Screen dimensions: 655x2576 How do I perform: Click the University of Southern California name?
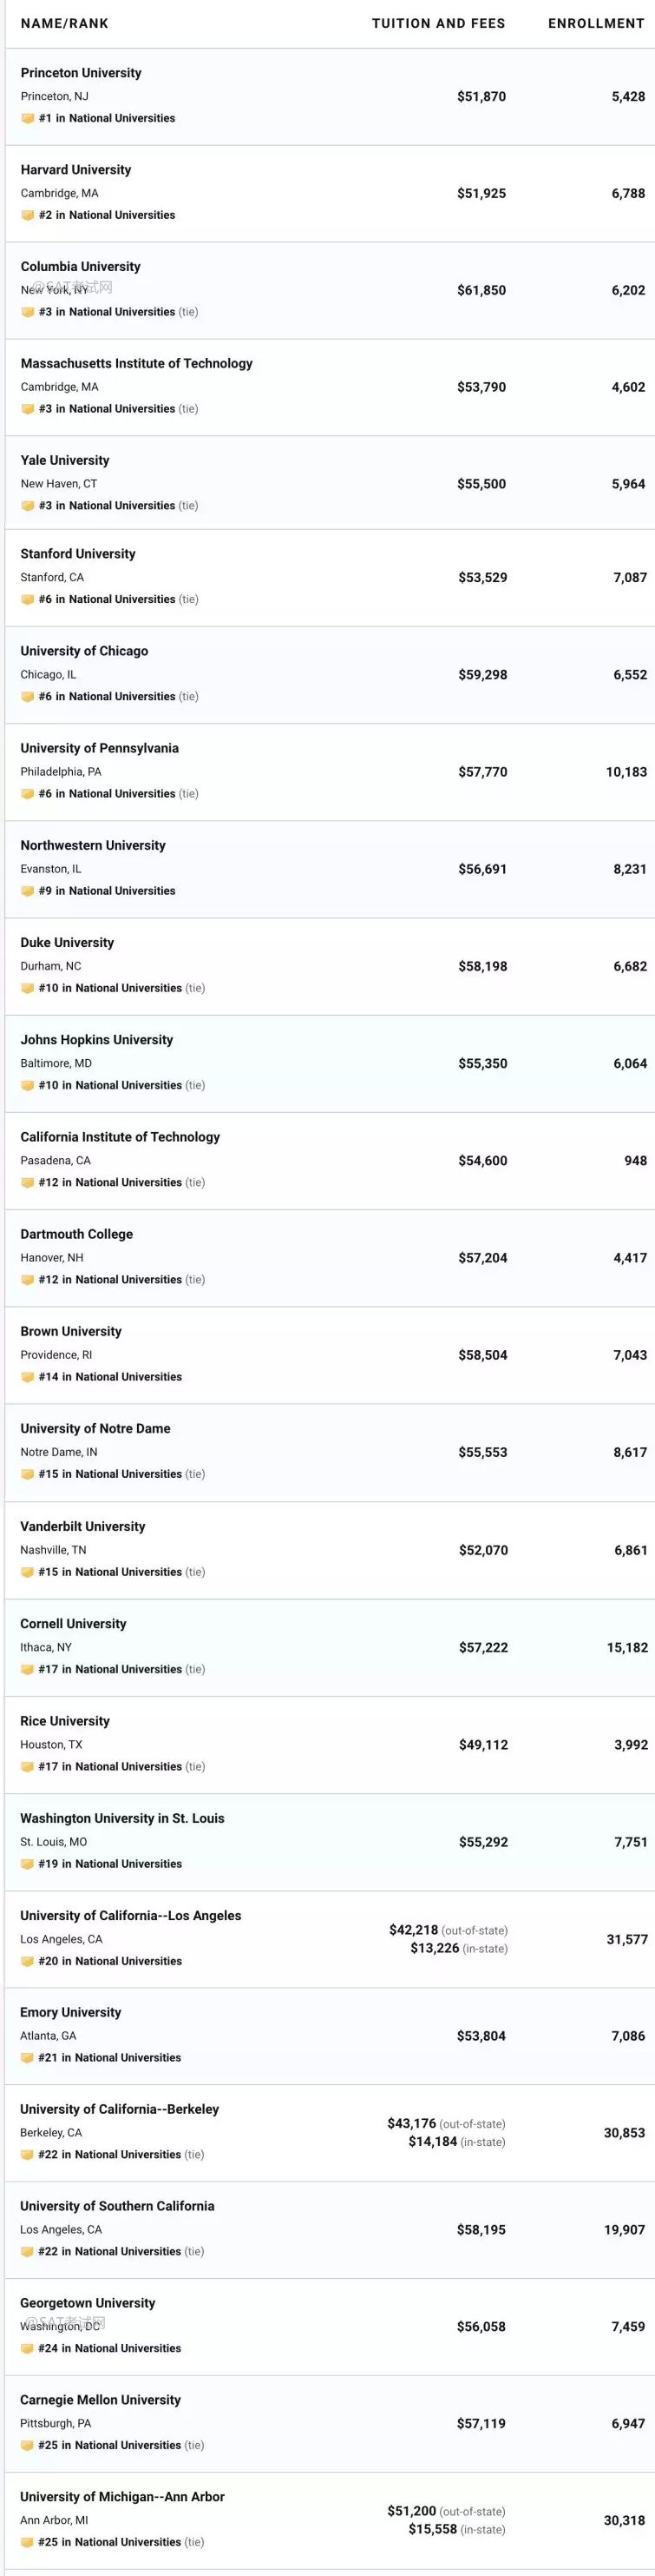click(118, 2207)
